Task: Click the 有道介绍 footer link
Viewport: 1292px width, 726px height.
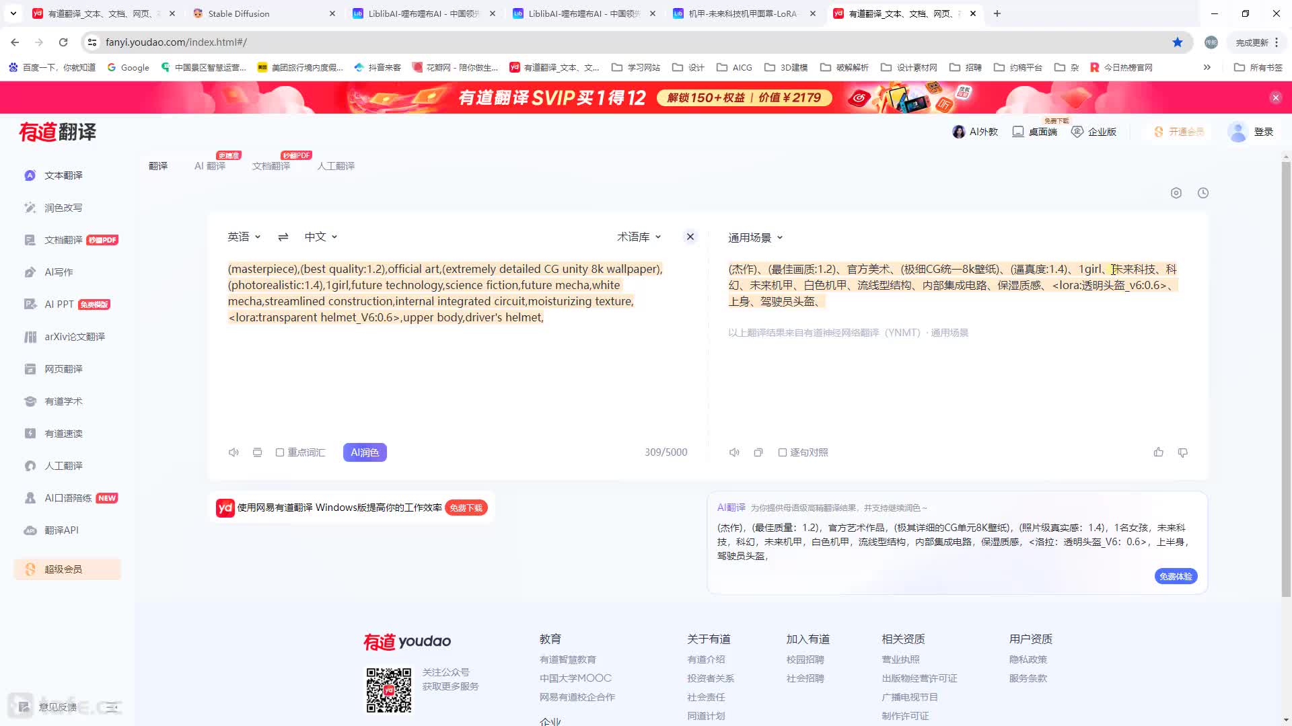Action: click(x=706, y=659)
